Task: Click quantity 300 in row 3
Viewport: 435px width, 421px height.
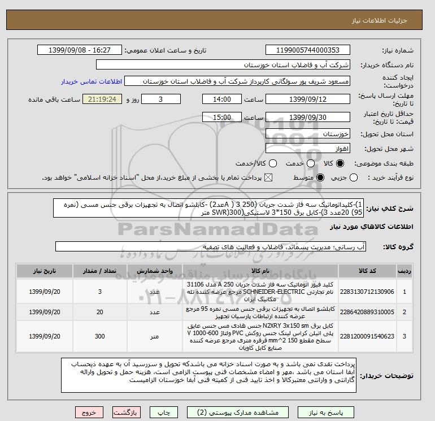Action: [x=100, y=336]
